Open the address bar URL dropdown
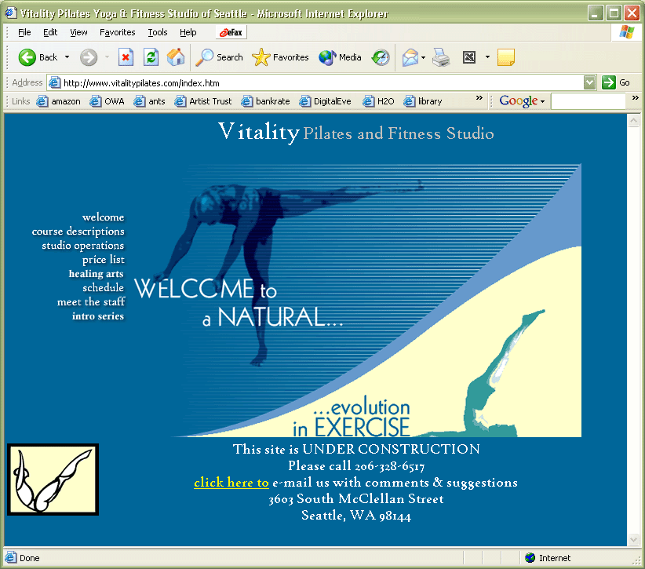Viewport: 645px width, 569px height. point(589,82)
